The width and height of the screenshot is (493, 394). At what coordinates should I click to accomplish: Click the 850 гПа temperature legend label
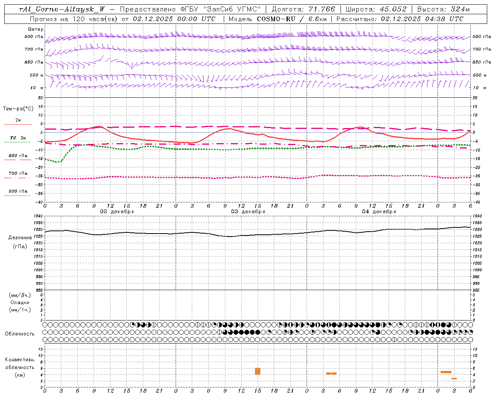point(18,155)
